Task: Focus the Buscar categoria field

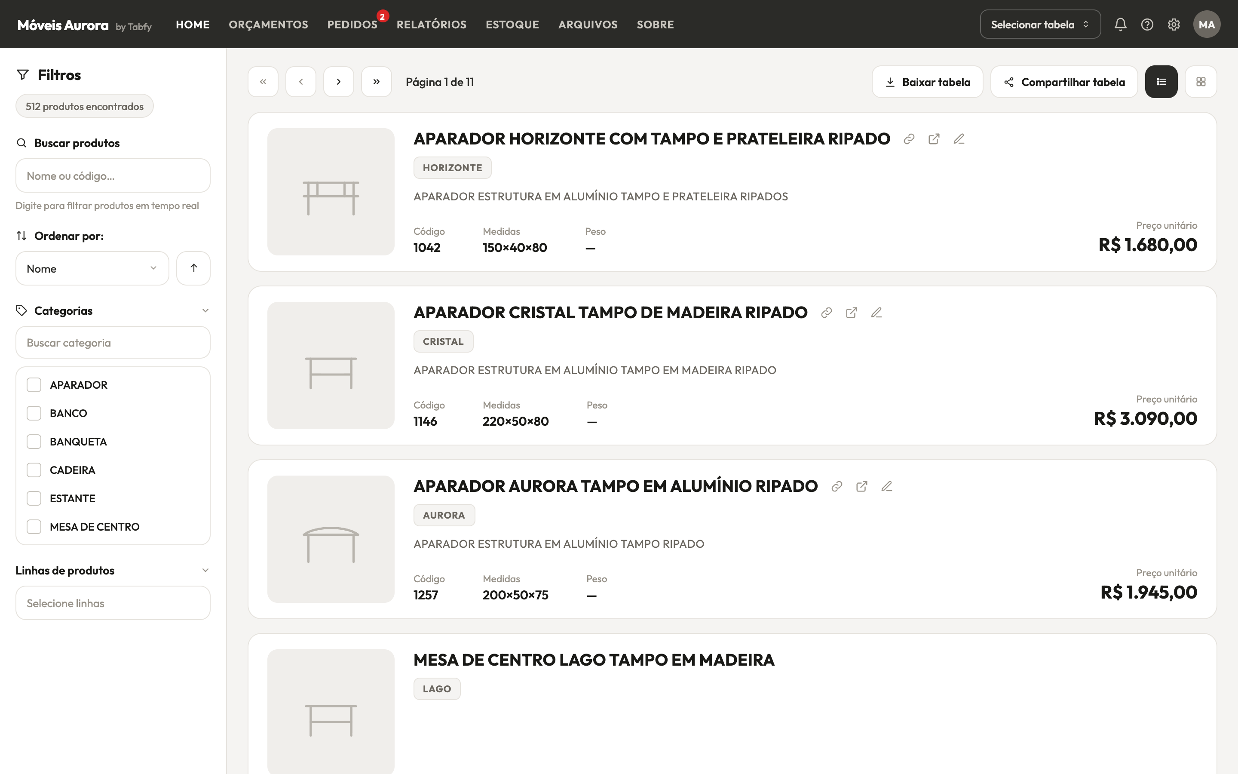Action: [113, 342]
